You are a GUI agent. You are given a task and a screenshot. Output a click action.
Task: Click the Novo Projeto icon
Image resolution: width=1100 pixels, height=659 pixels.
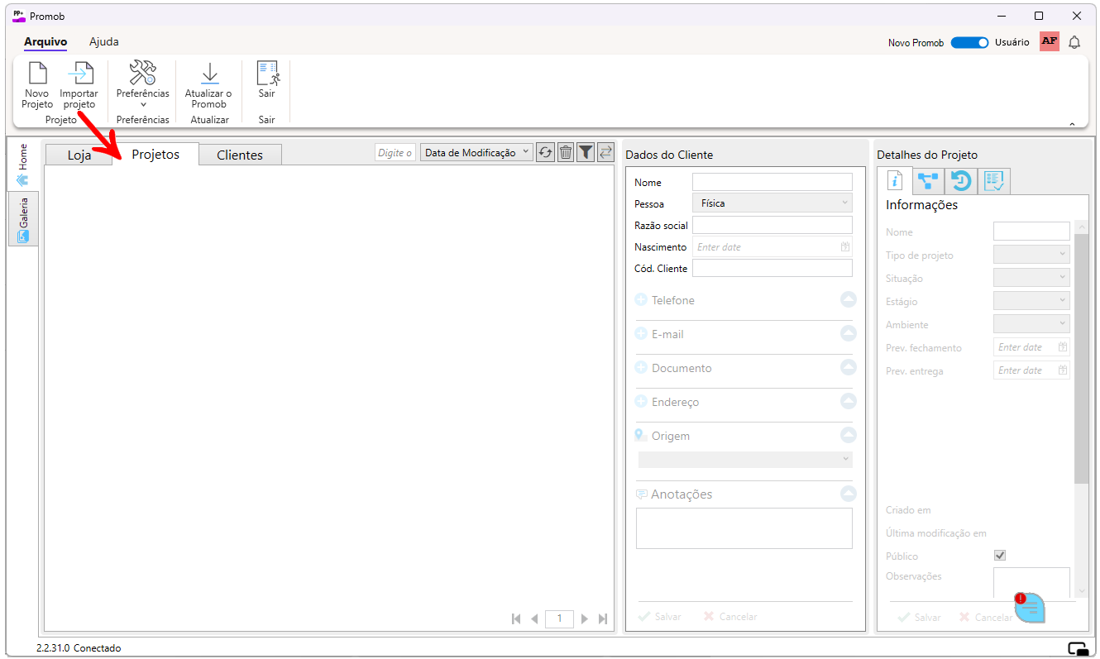coord(37,74)
